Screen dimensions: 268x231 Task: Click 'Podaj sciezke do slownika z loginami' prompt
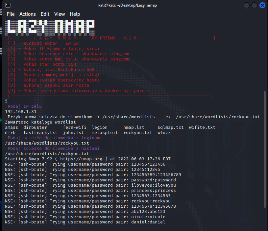[x=55, y=138]
